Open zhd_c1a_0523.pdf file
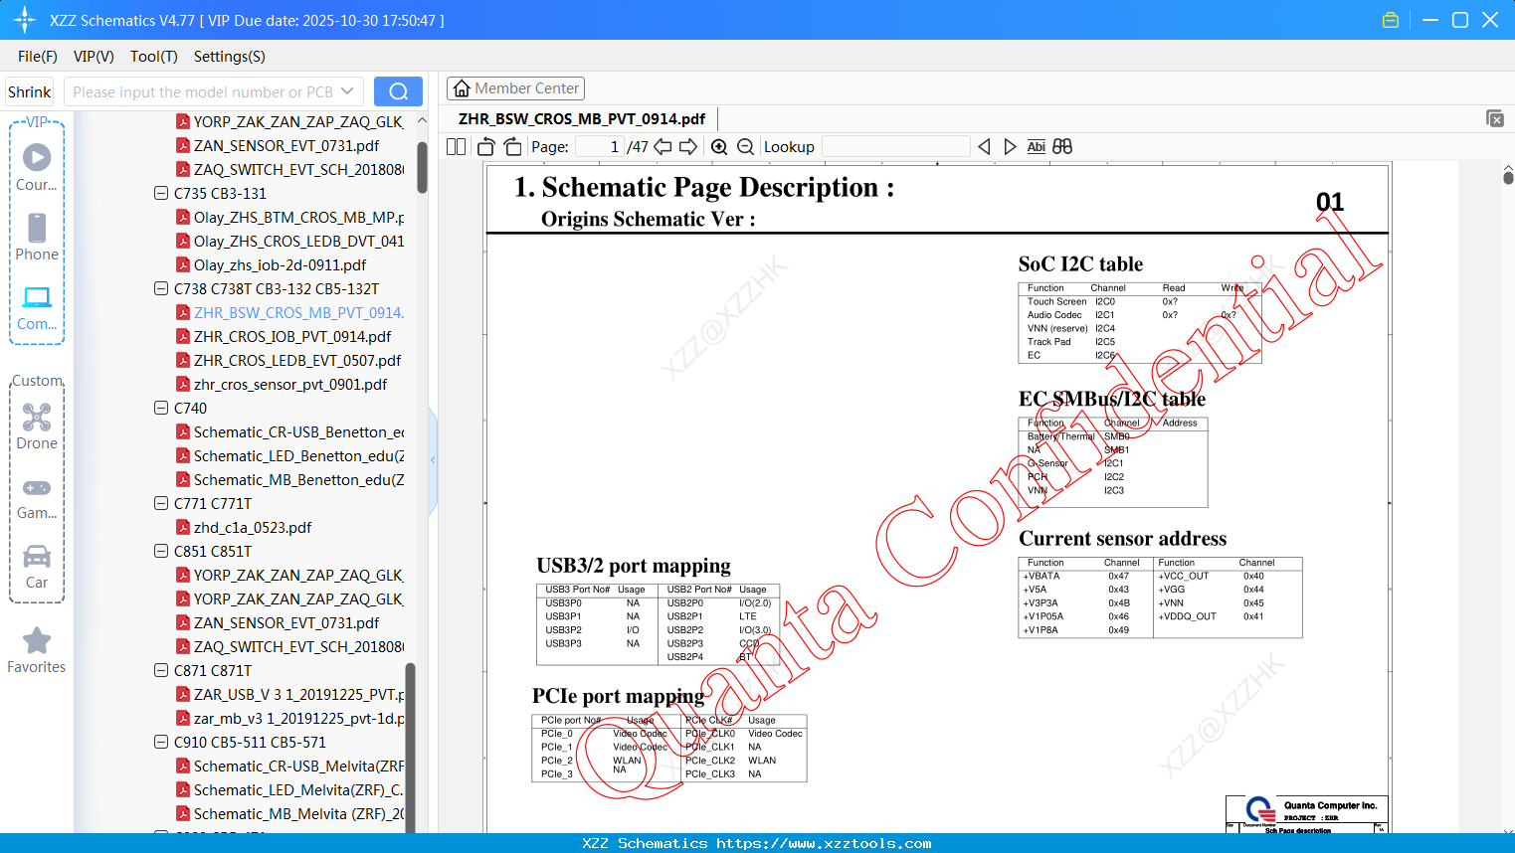 tap(253, 527)
